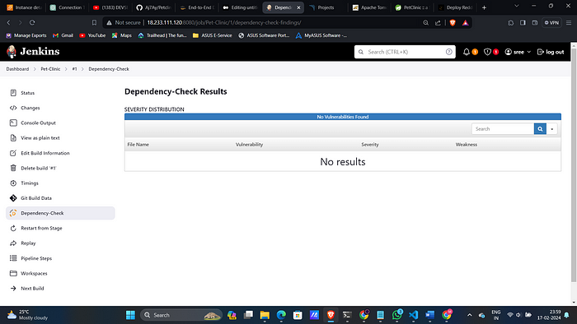
Task: Open the notifications bell icon
Action: point(467,52)
